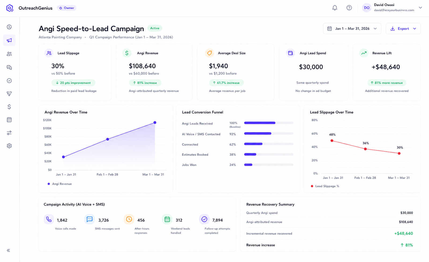Open the Export dropdown
Image resolution: width=429 pixels, height=262 pixels.
click(403, 29)
